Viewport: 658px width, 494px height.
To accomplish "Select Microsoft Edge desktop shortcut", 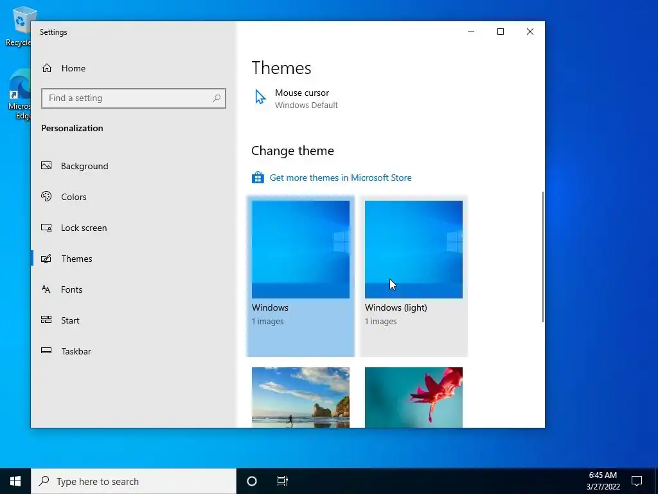I will click(x=19, y=95).
